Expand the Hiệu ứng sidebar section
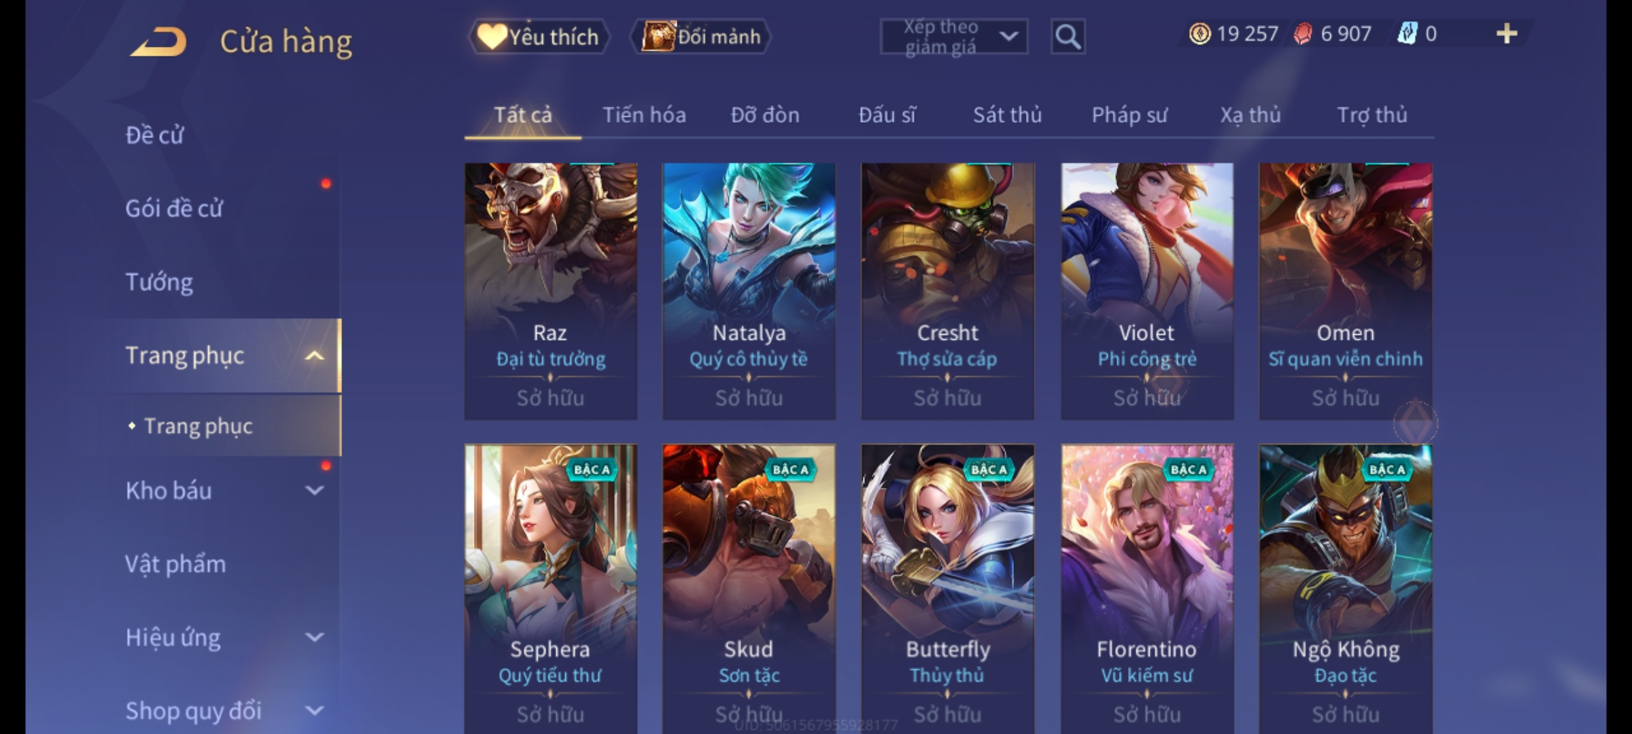This screenshot has width=1632, height=734. pyautogui.click(x=314, y=637)
